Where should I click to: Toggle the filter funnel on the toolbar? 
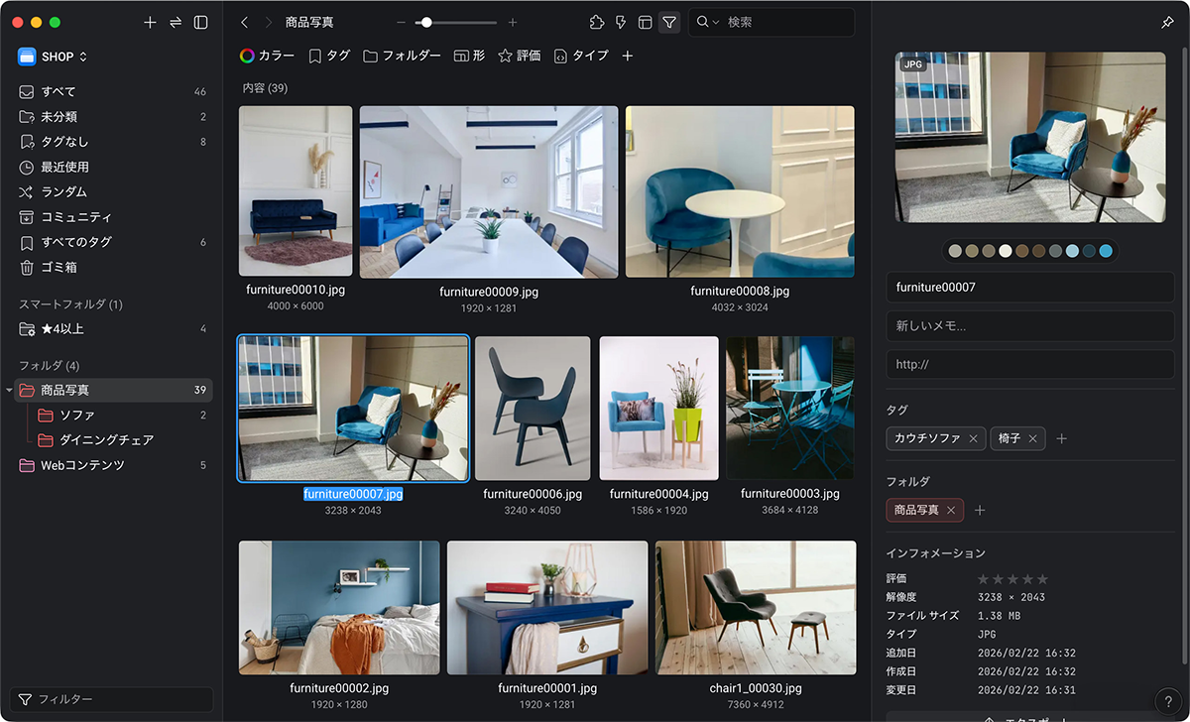(669, 22)
